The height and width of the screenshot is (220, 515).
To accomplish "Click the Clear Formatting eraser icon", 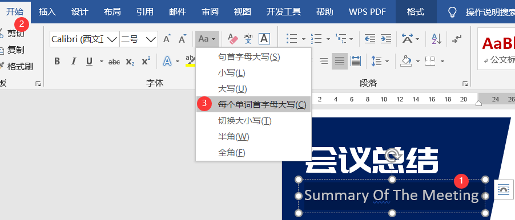I will [x=233, y=39].
